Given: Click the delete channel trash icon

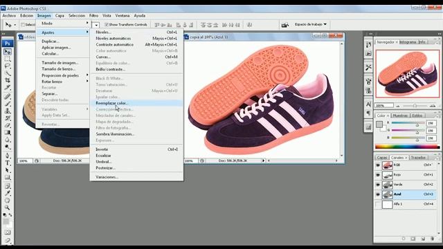Looking at the screenshot, I should [x=432, y=239].
